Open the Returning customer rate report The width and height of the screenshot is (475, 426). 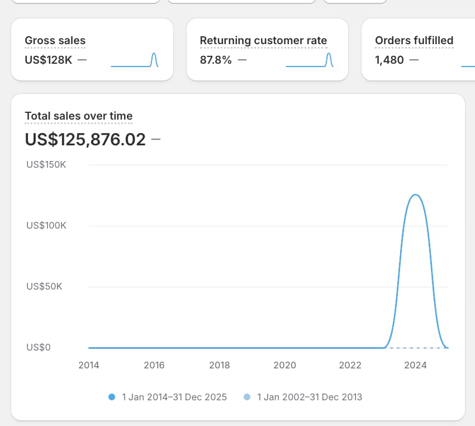click(263, 40)
